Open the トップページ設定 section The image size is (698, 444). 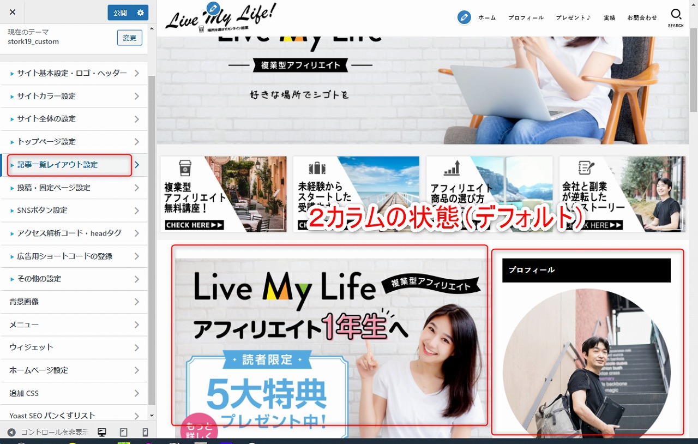74,142
